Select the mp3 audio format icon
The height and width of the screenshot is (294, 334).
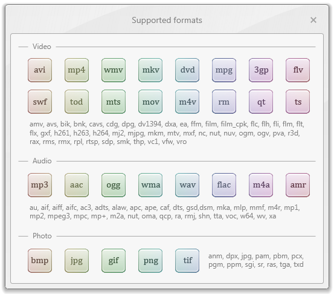[40, 185]
